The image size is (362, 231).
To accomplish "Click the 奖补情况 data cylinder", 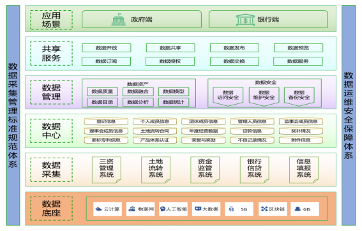I will click(x=301, y=131).
